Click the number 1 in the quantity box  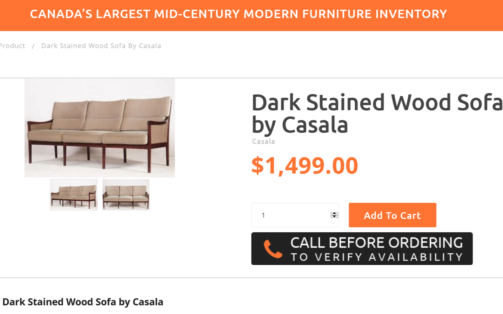click(263, 215)
